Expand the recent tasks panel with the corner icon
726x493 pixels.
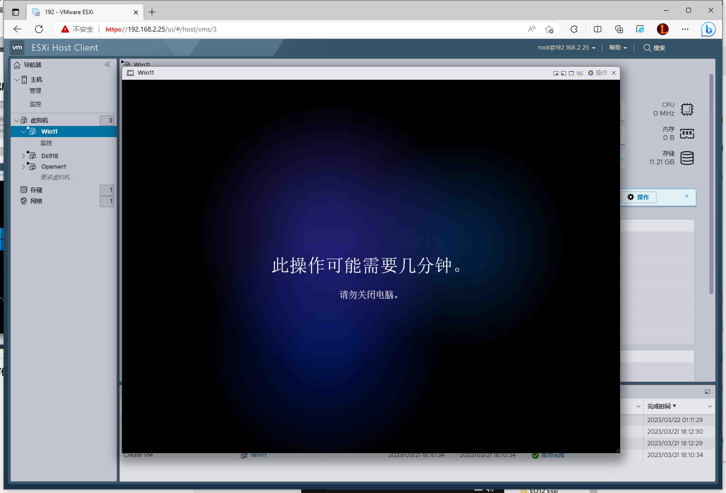[708, 392]
